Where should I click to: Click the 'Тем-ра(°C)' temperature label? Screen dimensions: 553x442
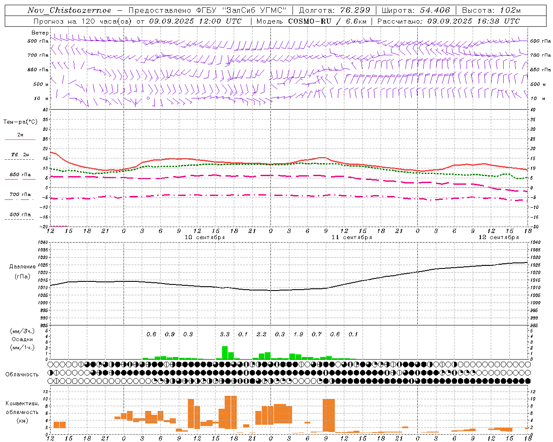tap(20, 122)
